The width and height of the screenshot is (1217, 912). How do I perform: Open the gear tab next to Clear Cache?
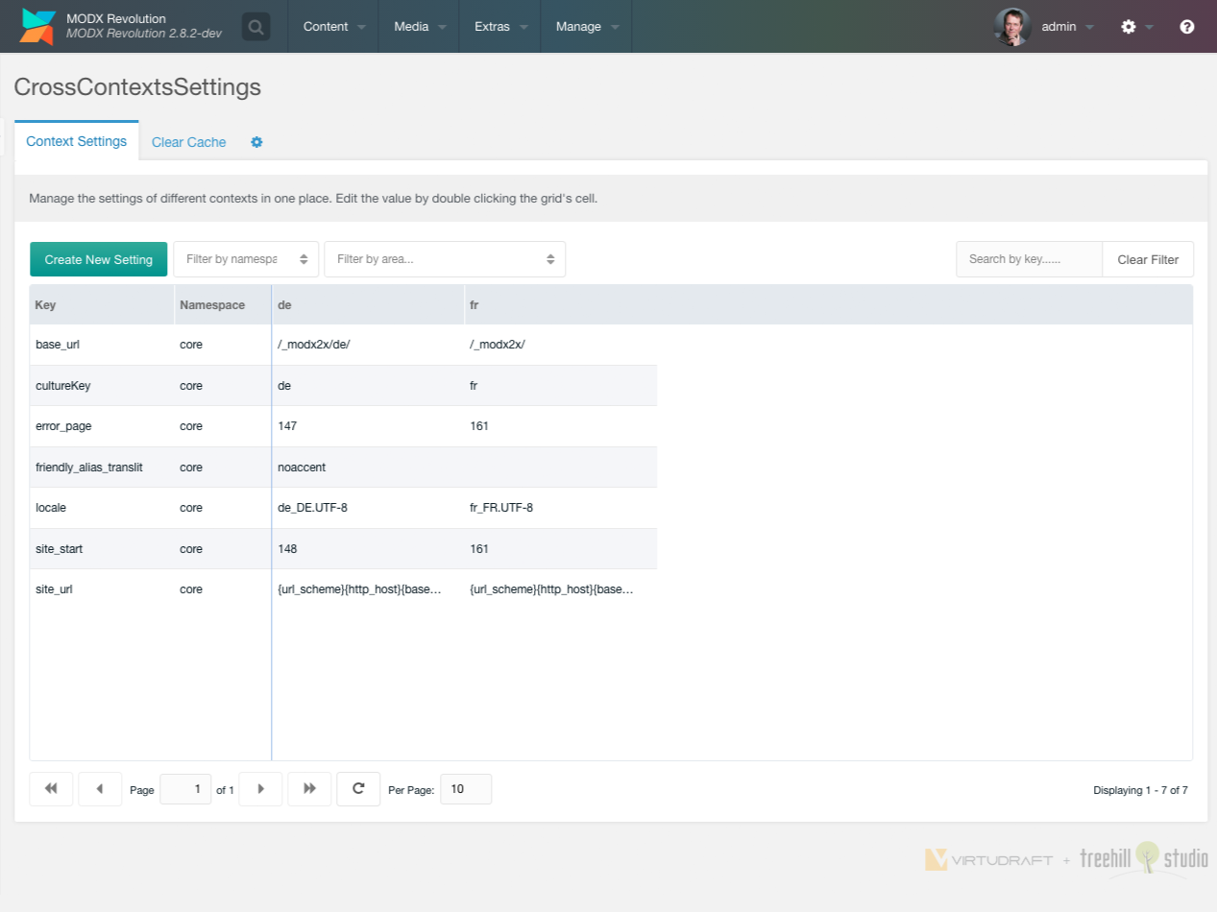(x=256, y=142)
